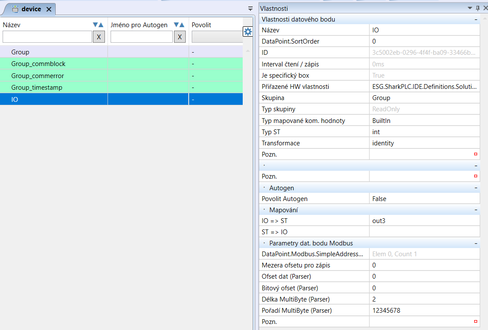The height and width of the screenshot is (330, 488).
Task: Edit the DataPoint.SortOrder value
Action: (425, 41)
